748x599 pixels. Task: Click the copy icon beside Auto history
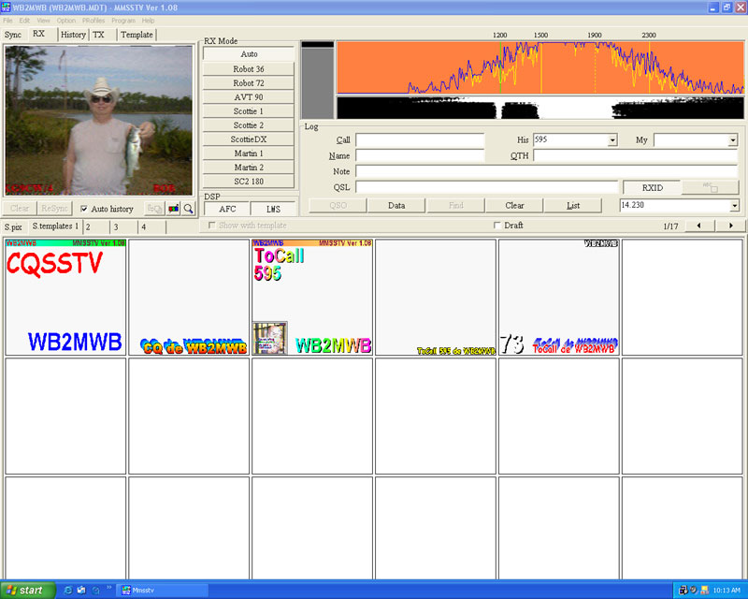point(155,209)
